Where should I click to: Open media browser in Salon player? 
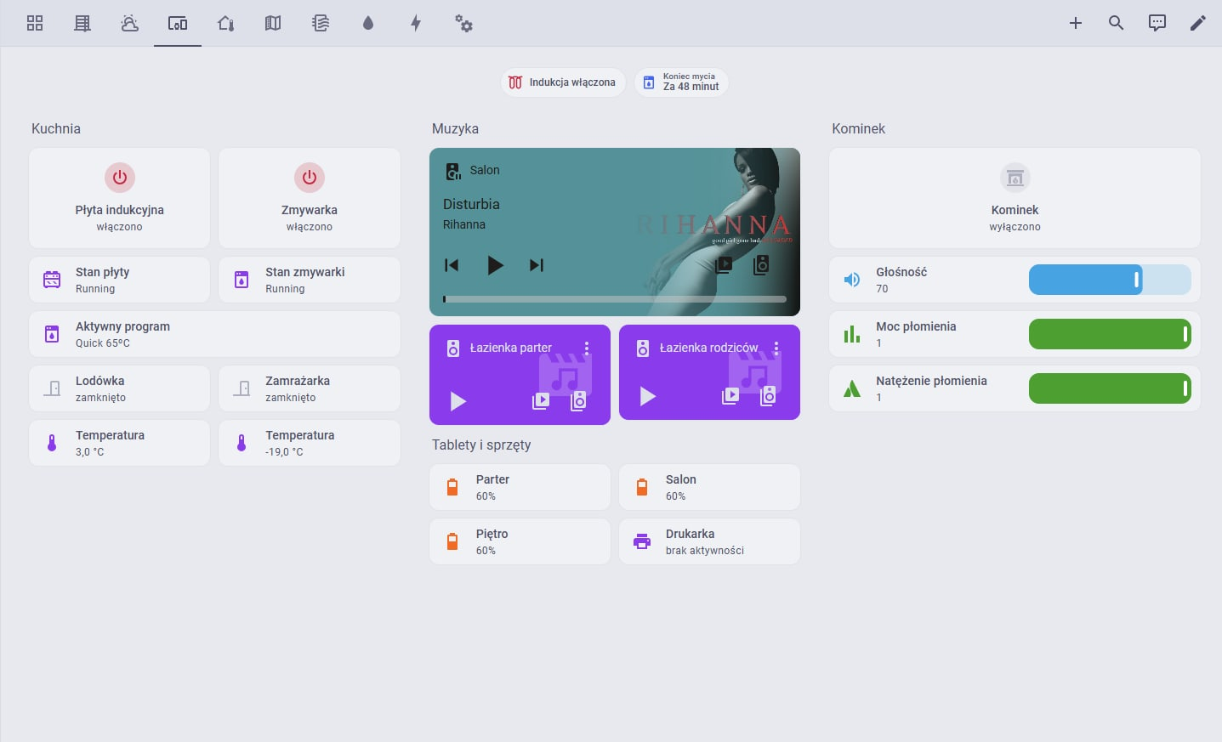[724, 265]
